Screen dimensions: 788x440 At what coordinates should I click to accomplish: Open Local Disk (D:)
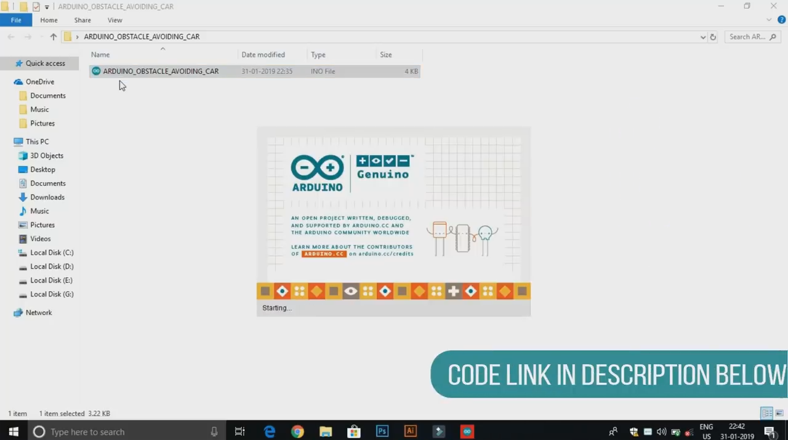tap(52, 266)
